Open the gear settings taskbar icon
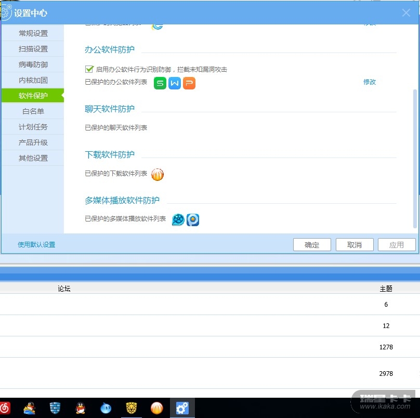420x418 pixels. click(182, 408)
